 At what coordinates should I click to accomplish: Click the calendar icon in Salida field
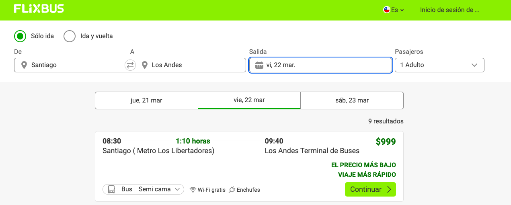pos(259,65)
